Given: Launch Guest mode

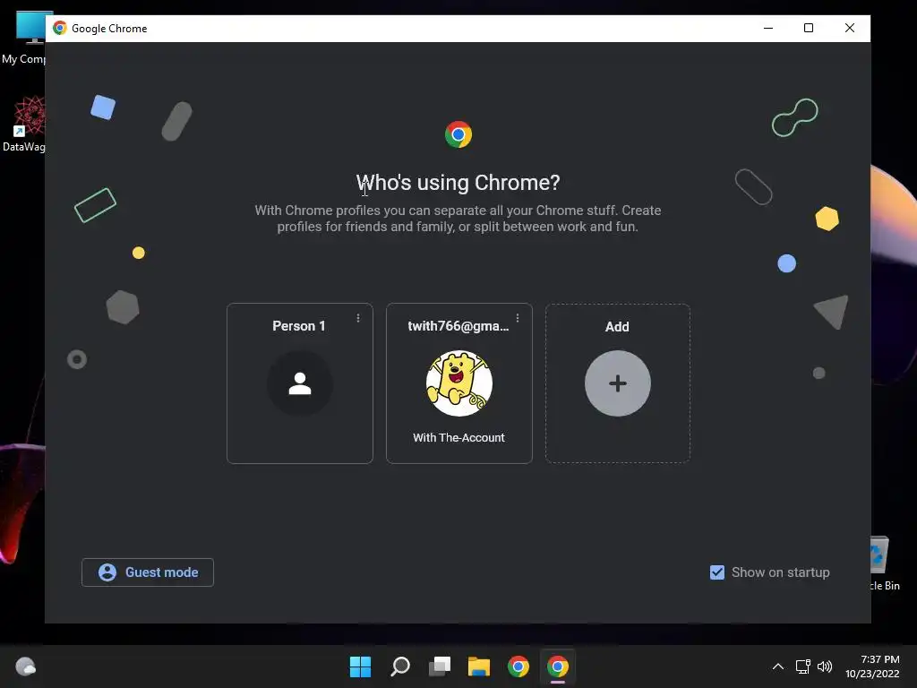Looking at the screenshot, I should (x=148, y=572).
